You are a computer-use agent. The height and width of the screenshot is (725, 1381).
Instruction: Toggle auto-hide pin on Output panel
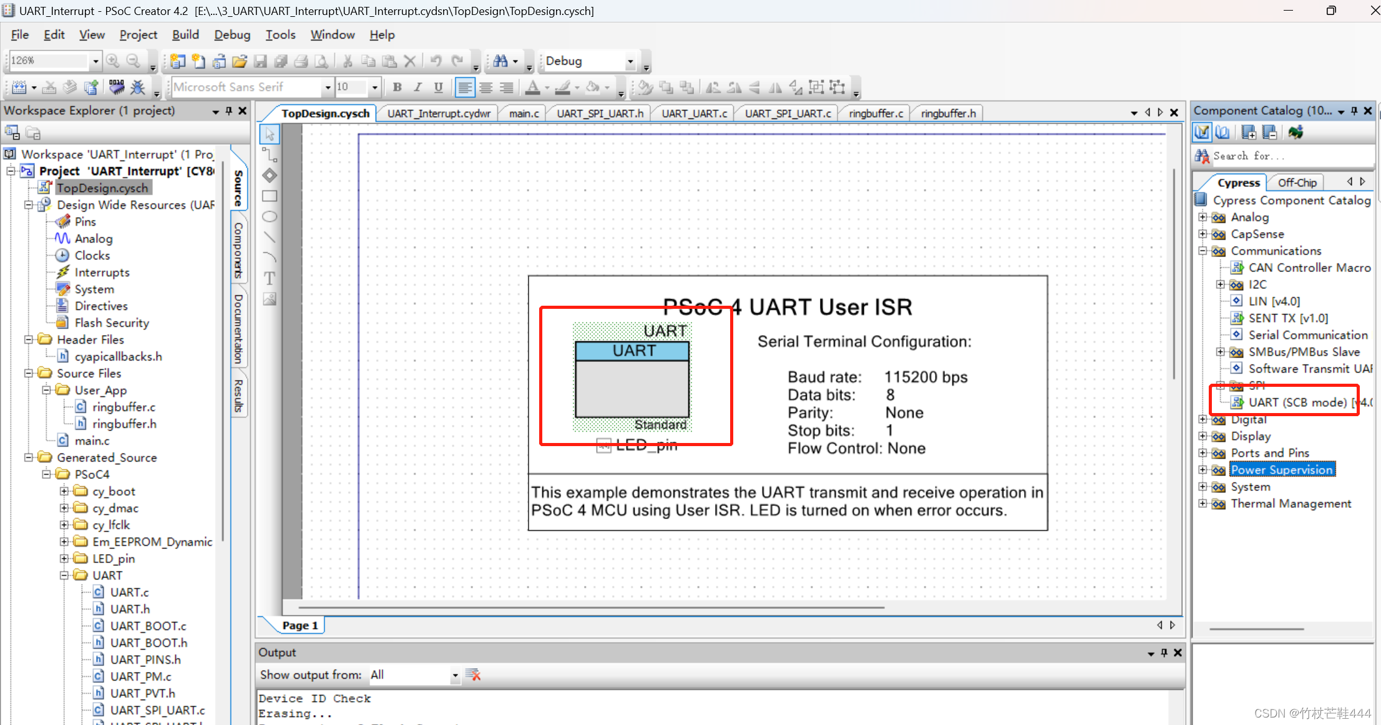pyautogui.click(x=1164, y=653)
